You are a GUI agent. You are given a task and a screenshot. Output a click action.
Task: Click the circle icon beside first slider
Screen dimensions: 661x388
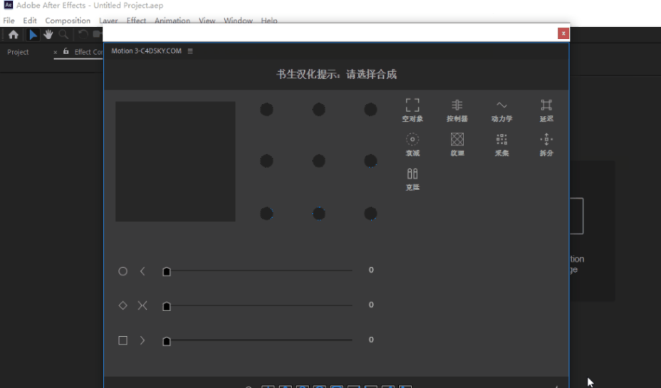coord(123,271)
